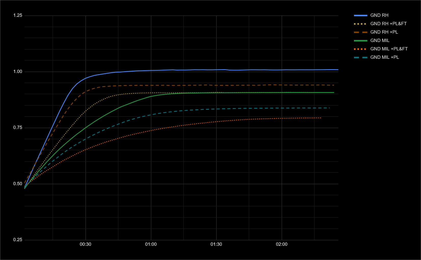Select the 01:30 x-axis tick label
Image resolution: width=421 pixels, height=260 pixels.
[216, 244]
